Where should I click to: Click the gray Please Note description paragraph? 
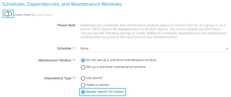coord(153,31)
